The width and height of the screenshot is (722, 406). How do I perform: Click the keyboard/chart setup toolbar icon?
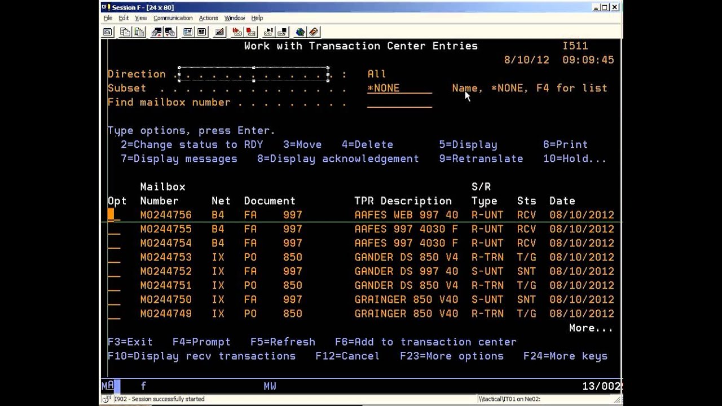(219, 32)
